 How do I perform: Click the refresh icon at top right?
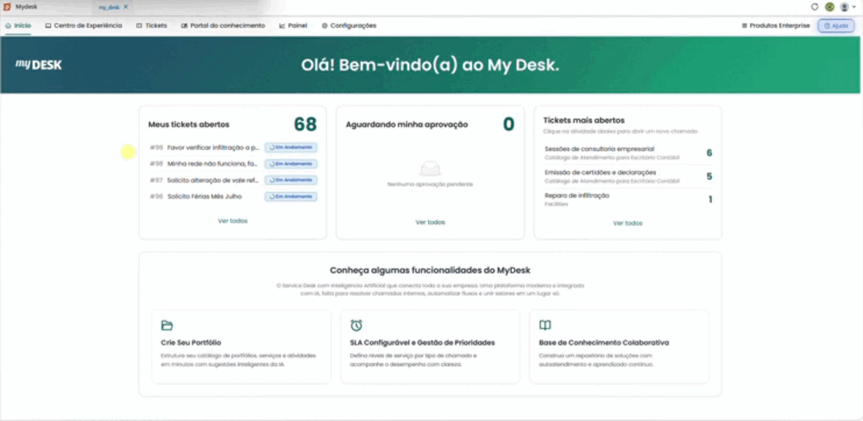click(x=816, y=7)
